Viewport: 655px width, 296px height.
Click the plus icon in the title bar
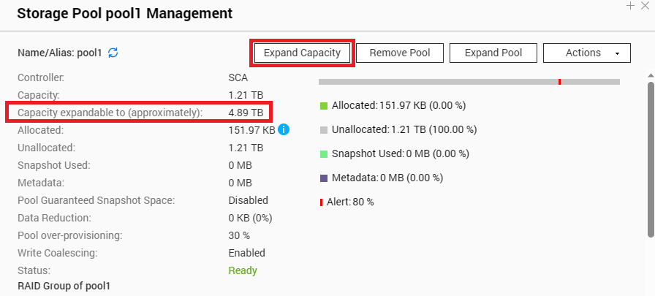click(x=631, y=5)
